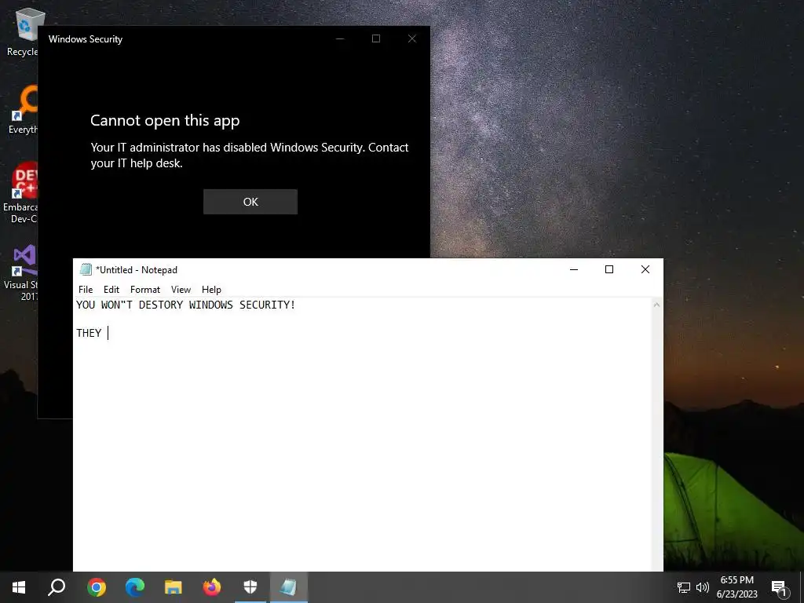Screen dimensions: 804x603
Task: Open the View menu in Notepad
Action: [181, 290]
